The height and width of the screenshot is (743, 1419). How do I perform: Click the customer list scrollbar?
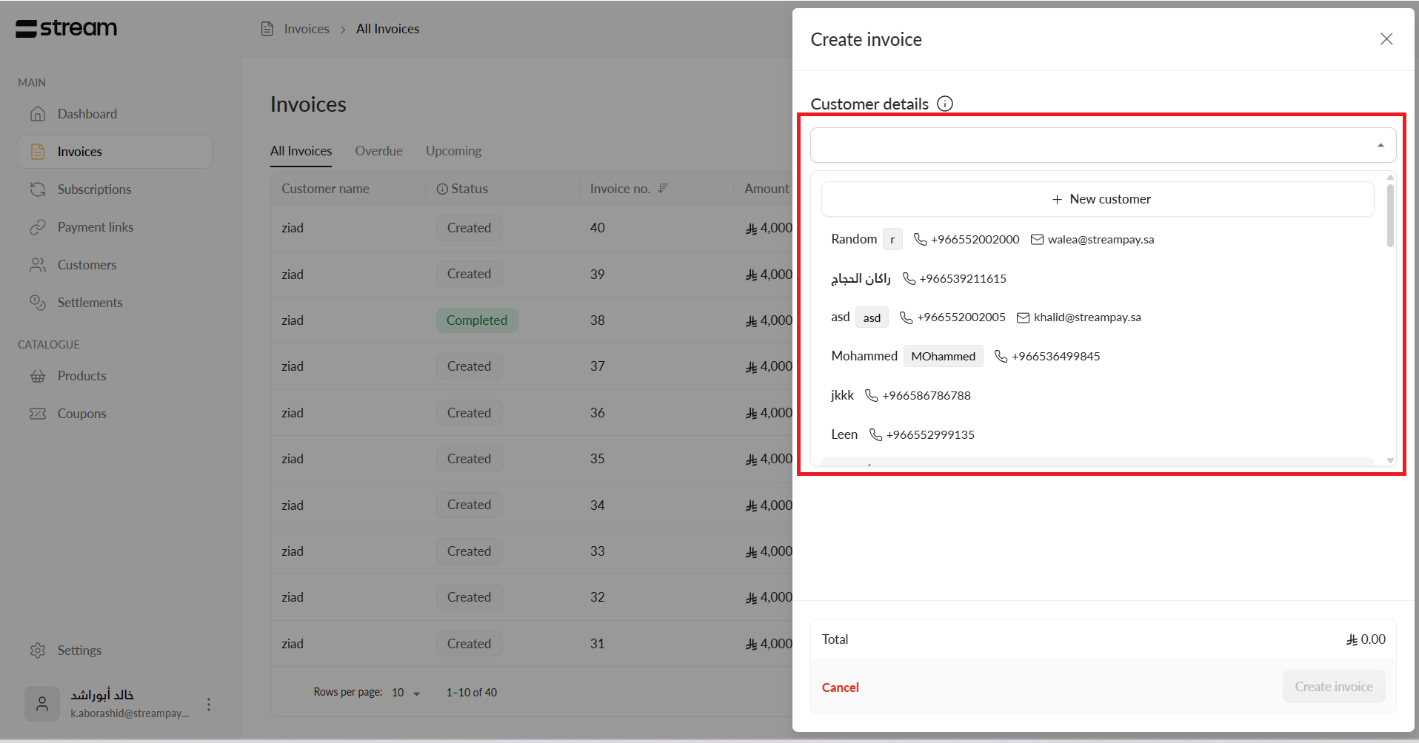click(1390, 216)
